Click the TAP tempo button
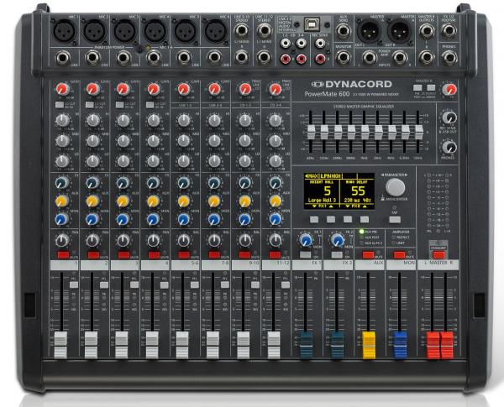The width and height of the screenshot is (504, 407). [395, 220]
